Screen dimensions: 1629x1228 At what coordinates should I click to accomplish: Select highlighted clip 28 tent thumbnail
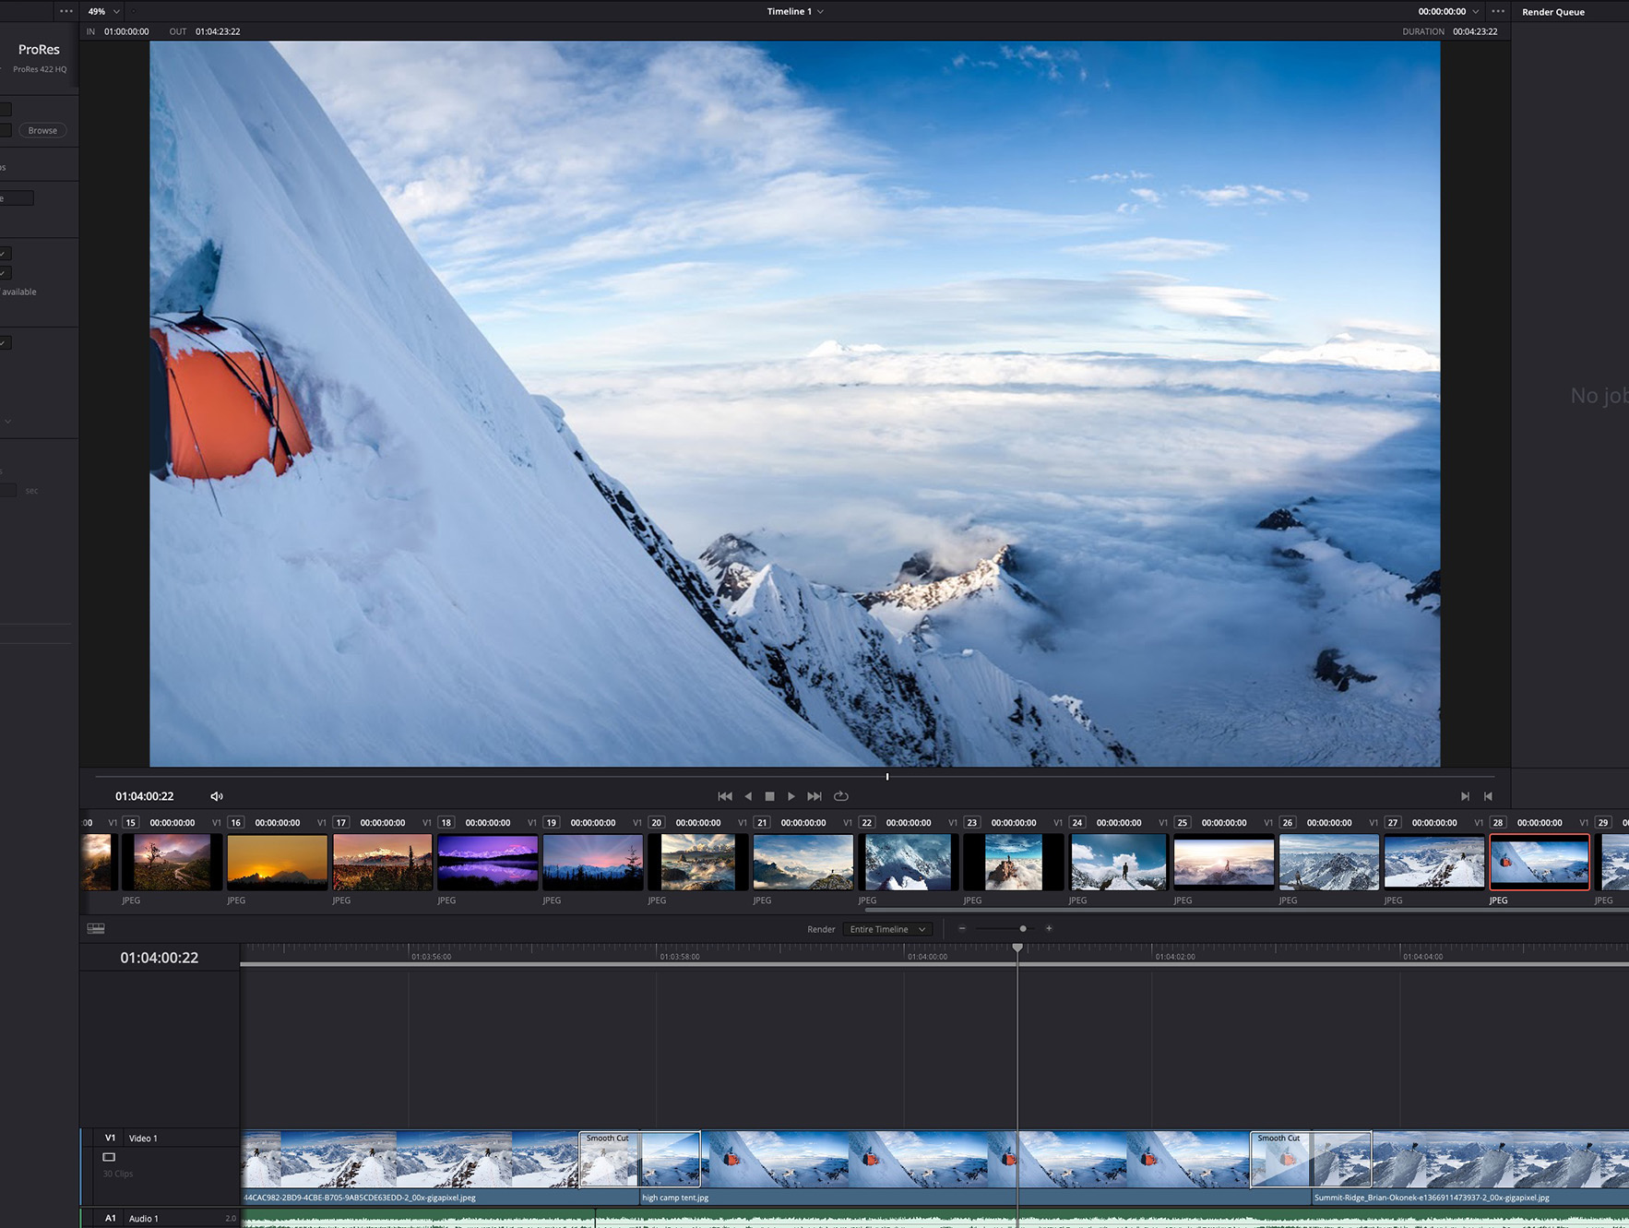pyautogui.click(x=1540, y=863)
